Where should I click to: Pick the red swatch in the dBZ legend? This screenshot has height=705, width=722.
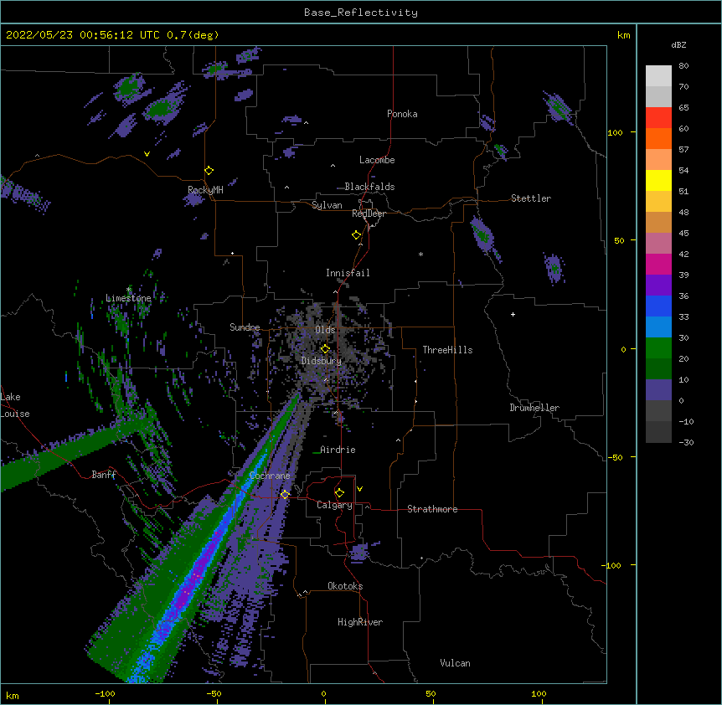tap(658, 117)
